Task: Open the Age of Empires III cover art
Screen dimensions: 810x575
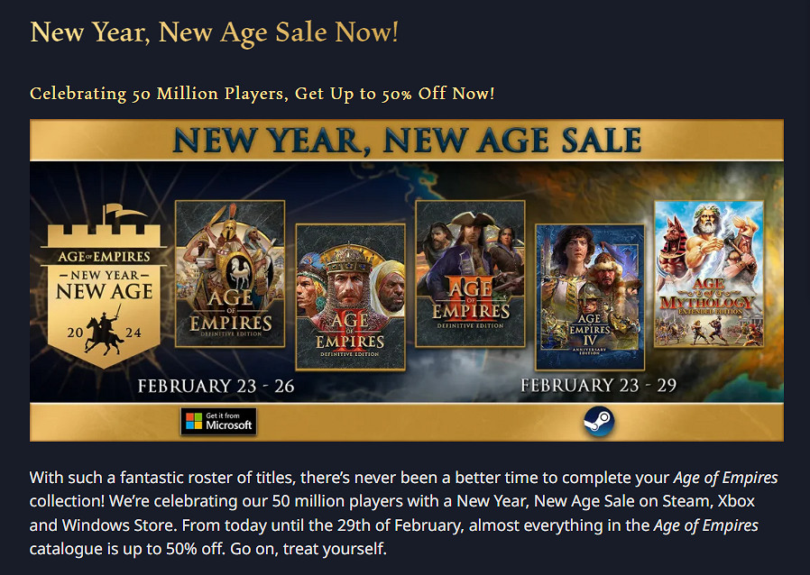Action: [469, 273]
